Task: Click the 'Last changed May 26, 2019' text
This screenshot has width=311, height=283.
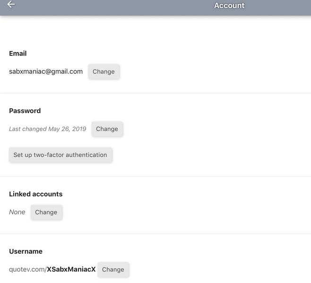Action: coord(48,129)
